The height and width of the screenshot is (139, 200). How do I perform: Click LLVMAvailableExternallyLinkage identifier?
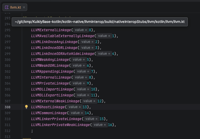click(x=63, y=36)
